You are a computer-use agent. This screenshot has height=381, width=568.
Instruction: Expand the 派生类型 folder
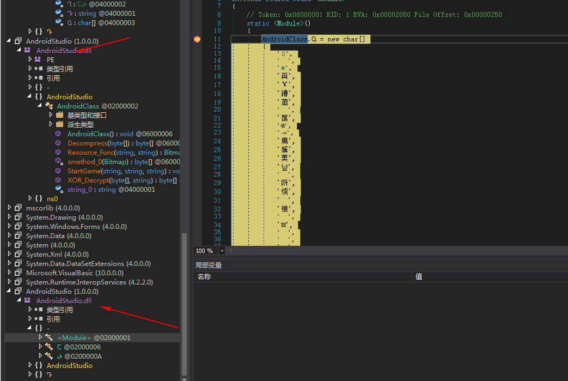point(51,124)
